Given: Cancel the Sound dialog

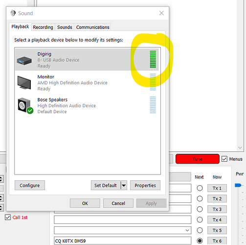Looking at the screenshot, I should pos(118,203).
